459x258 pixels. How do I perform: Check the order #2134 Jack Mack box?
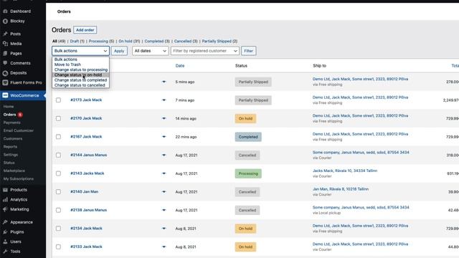click(58, 229)
